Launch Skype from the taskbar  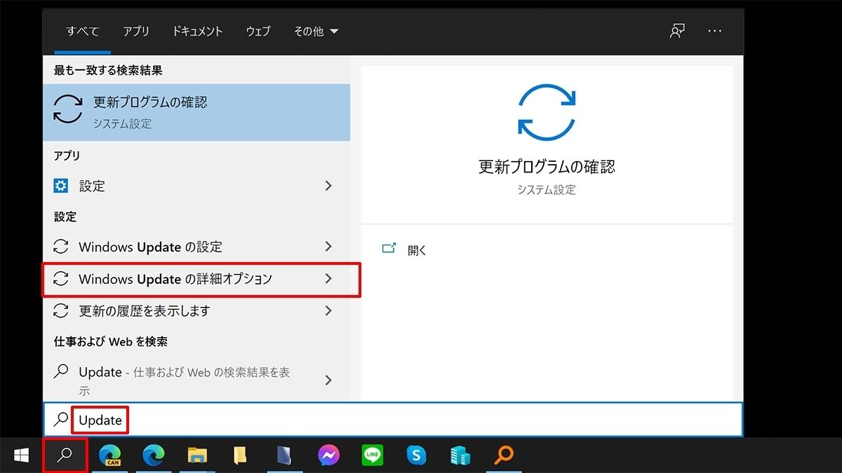point(416,455)
